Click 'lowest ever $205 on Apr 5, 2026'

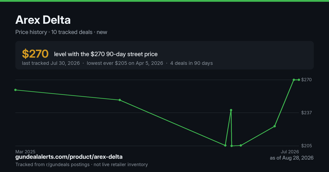pyautogui.click(x=125, y=63)
